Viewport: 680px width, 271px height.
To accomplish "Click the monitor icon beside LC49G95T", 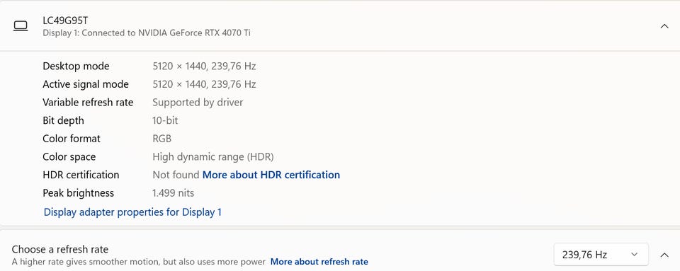I will 21,26.
